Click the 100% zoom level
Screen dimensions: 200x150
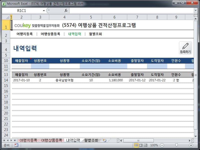tap(154, 145)
